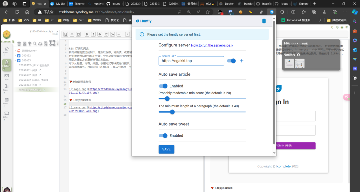Expand the 202402 folder
Viewport: 360px width, 192px height.
(15, 55)
